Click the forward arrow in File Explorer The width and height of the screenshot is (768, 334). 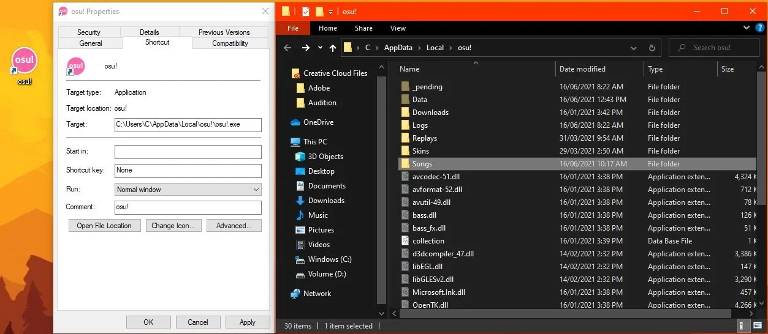pyautogui.click(x=305, y=47)
